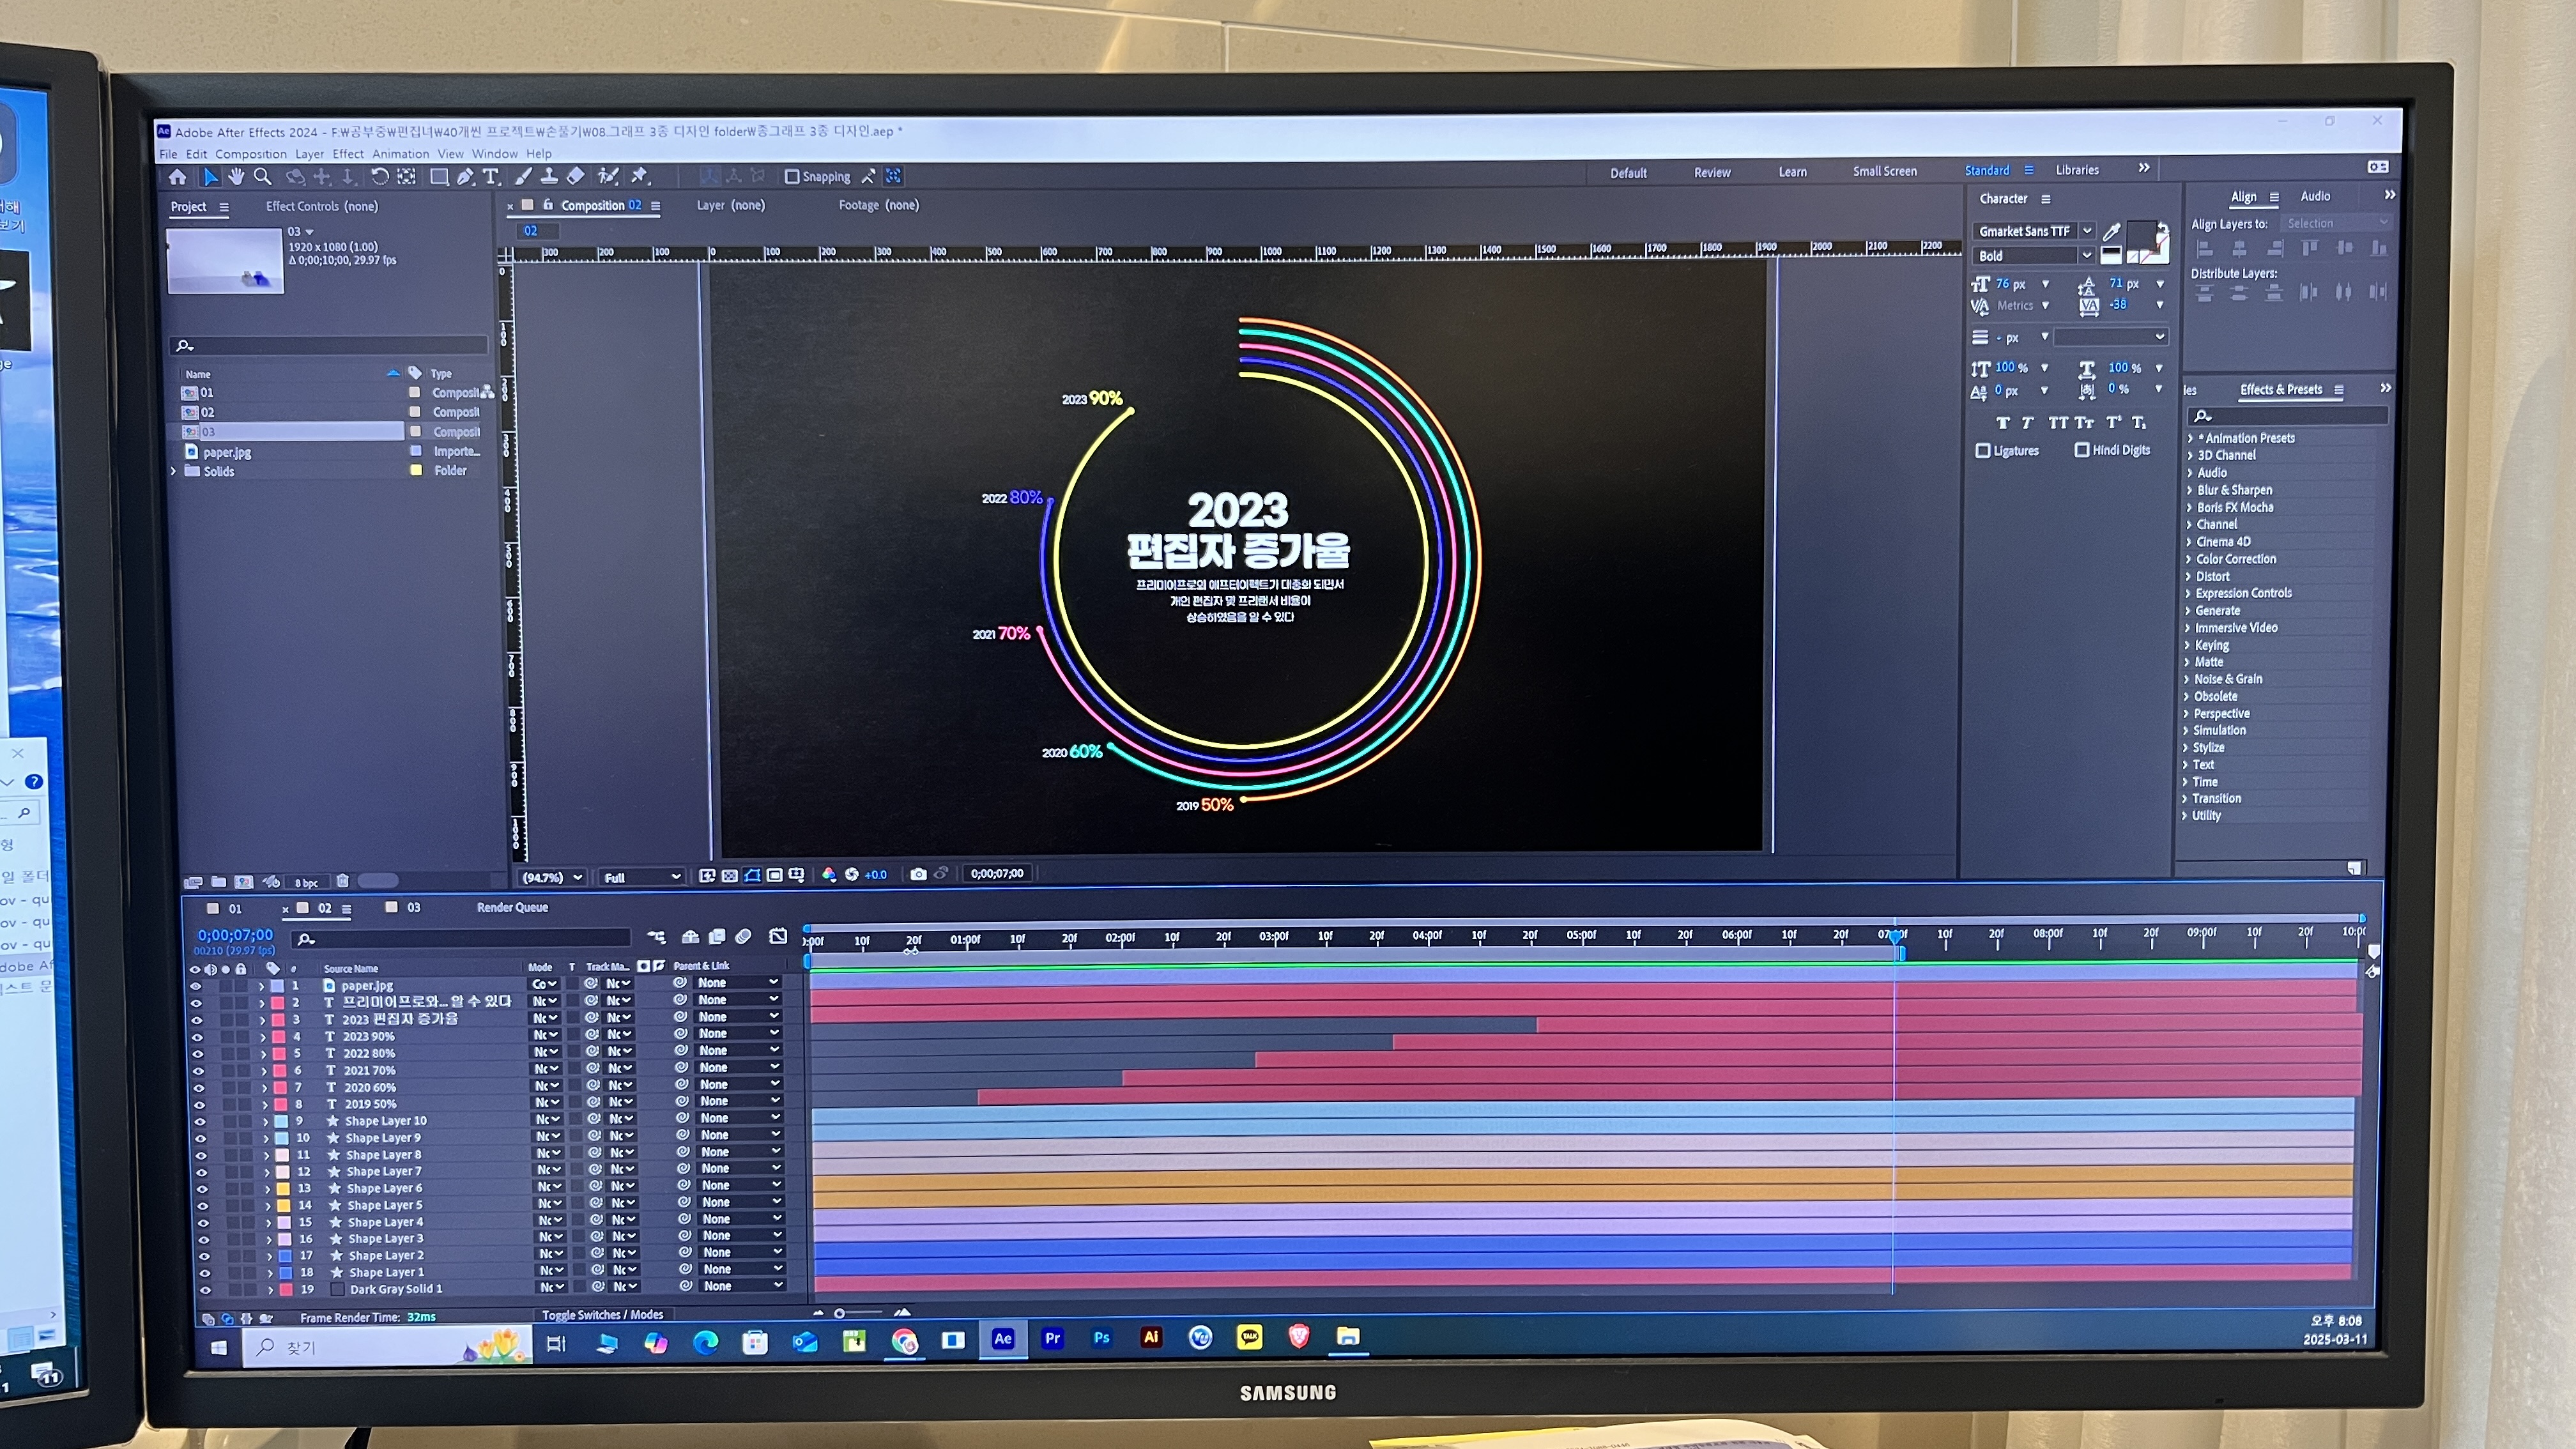Open the Composition menu
Viewport: 2576px width, 1449px height.
coord(250,154)
